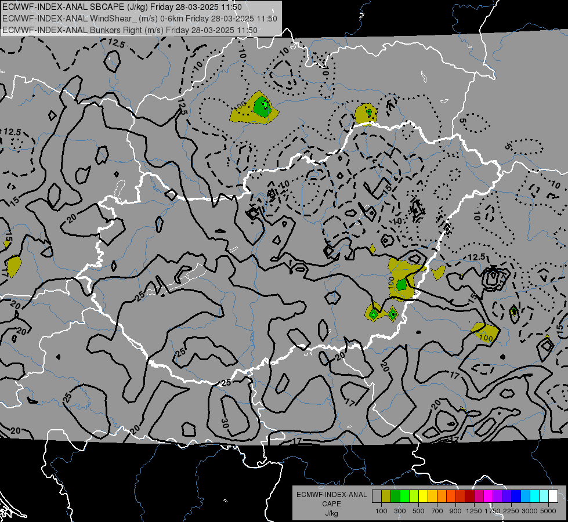Click the SBCAPE title line
The image size is (568, 522).
point(122,7)
